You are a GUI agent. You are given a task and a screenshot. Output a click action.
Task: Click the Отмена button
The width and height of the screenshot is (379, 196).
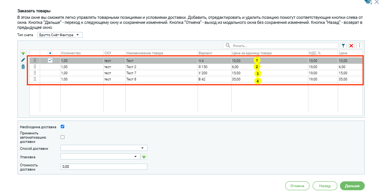click(x=297, y=186)
